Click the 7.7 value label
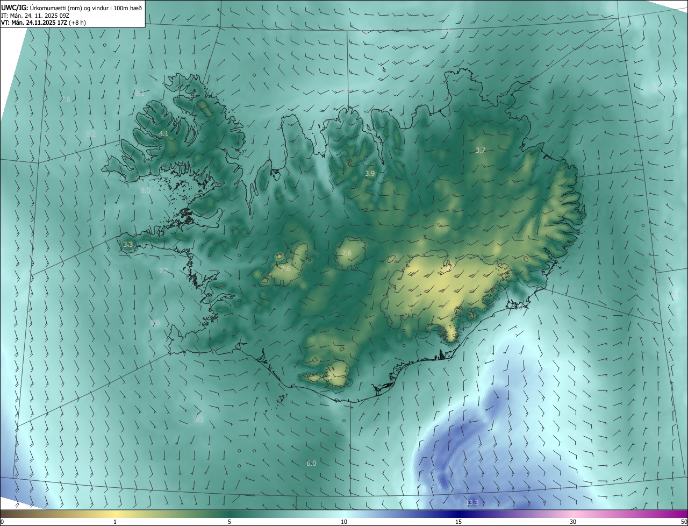The width and height of the screenshot is (688, 526). 163,271
